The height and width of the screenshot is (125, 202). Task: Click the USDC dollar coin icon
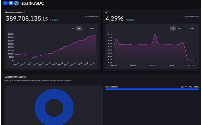[16, 3]
